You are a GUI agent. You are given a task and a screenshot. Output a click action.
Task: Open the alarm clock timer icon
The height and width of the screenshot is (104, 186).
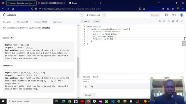pyautogui.click(x=166, y=15)
